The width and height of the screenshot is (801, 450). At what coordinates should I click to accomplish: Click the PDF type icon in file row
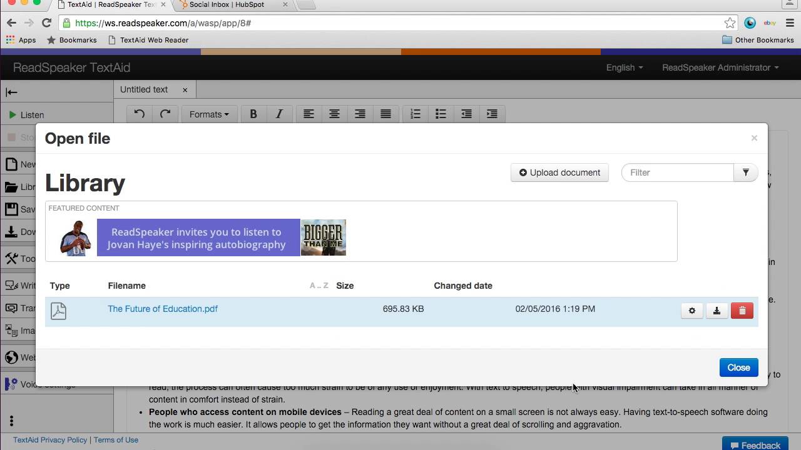(58, 311)
